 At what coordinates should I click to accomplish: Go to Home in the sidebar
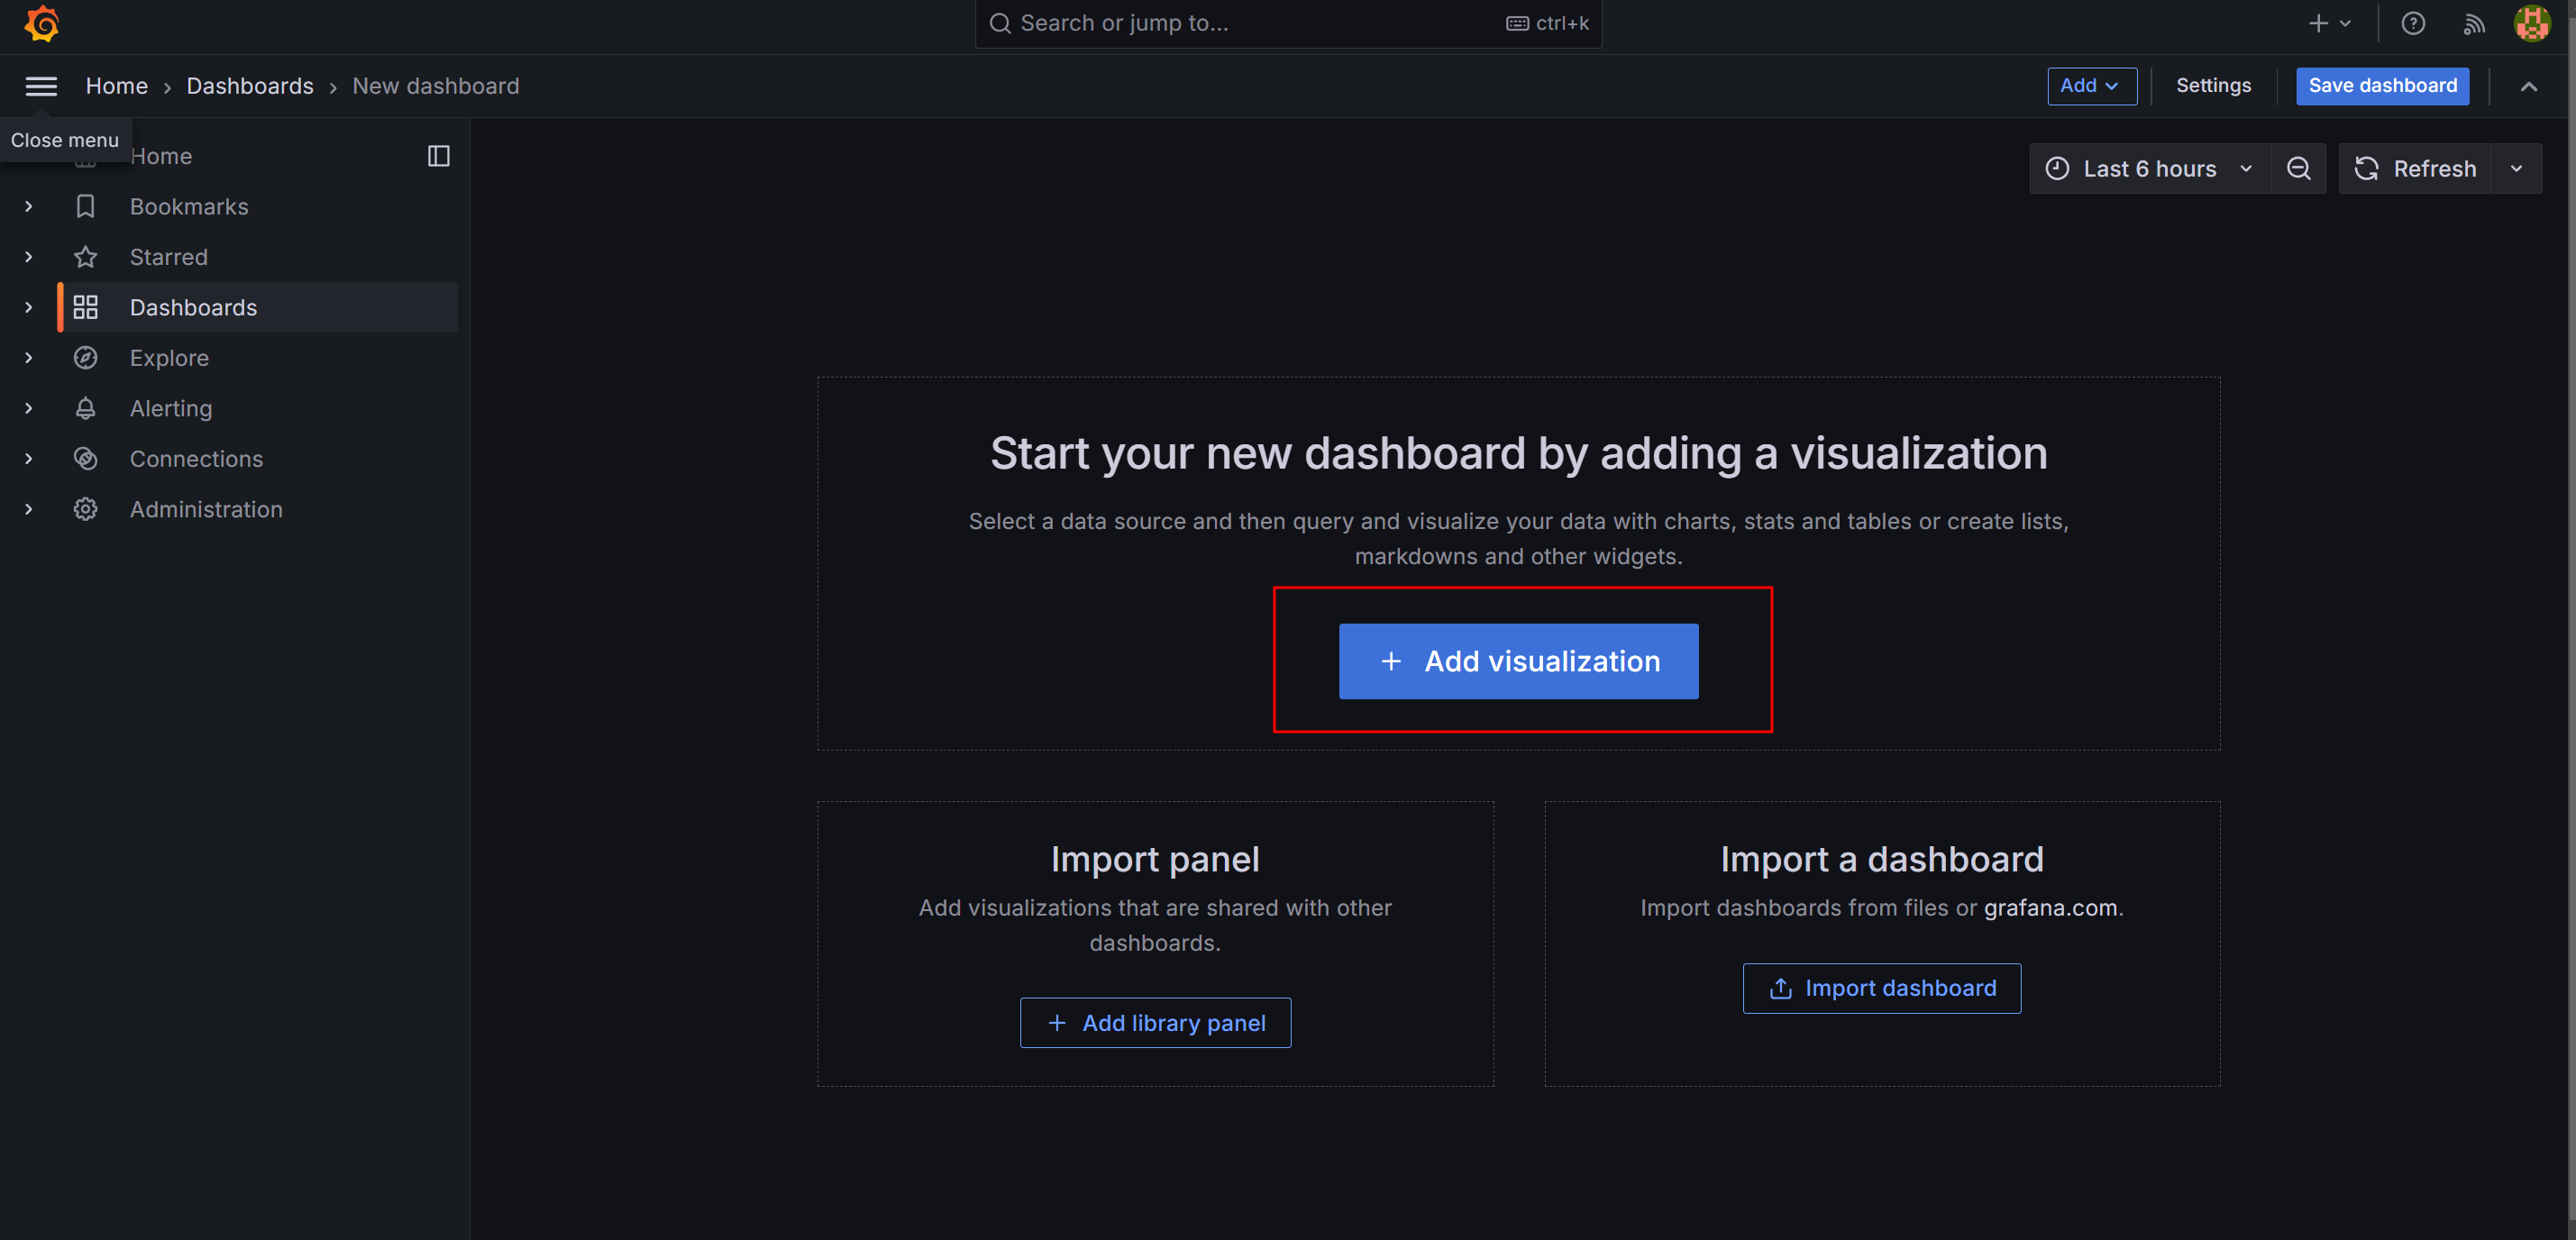[x=161, y=156]
